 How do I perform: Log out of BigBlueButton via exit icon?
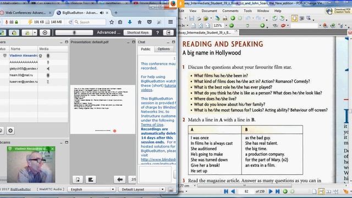pos(168,33)
